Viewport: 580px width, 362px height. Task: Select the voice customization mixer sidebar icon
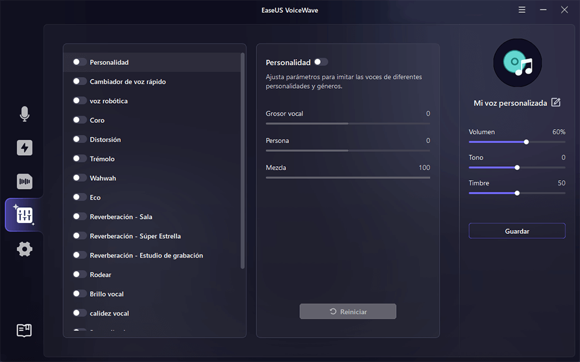coord(24,215)
